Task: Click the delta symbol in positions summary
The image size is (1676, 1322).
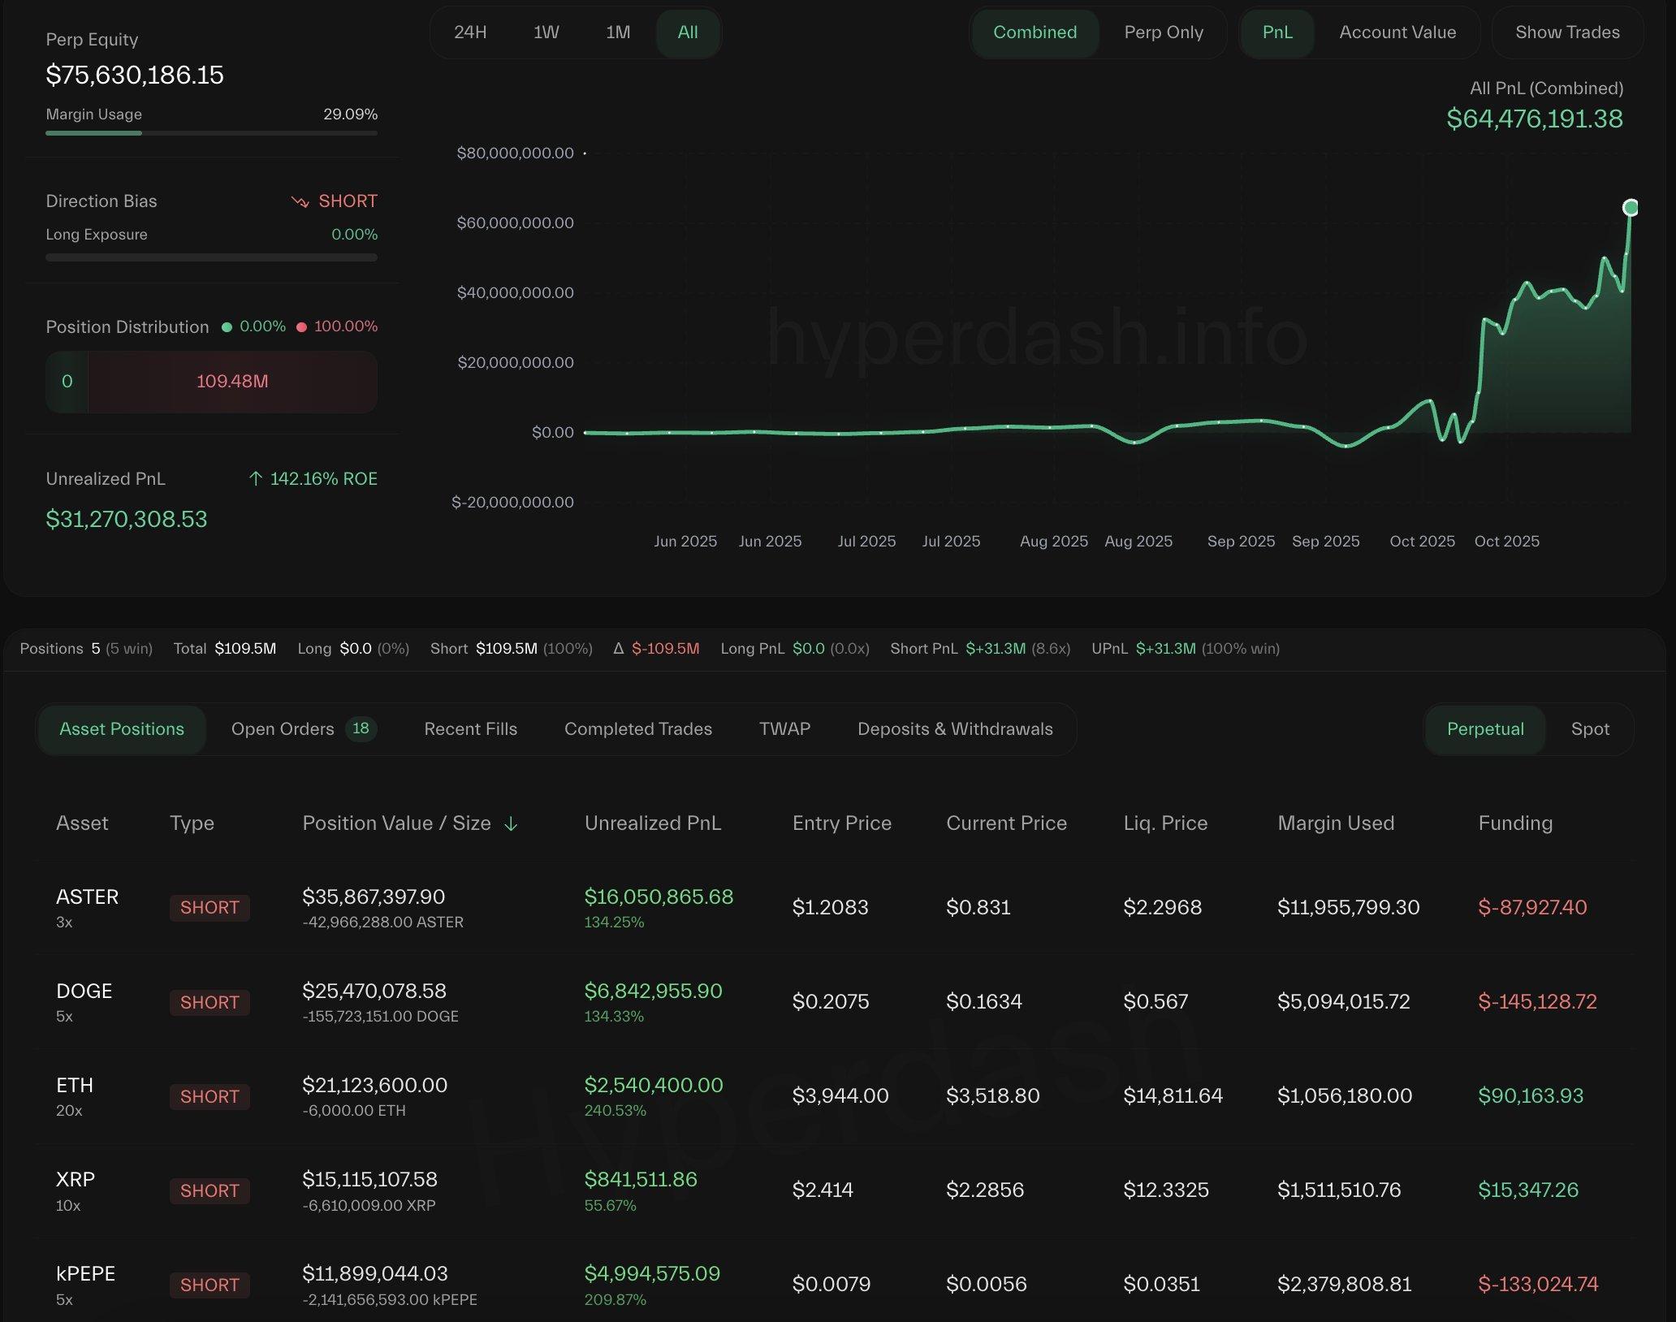Action: [618, 649]
